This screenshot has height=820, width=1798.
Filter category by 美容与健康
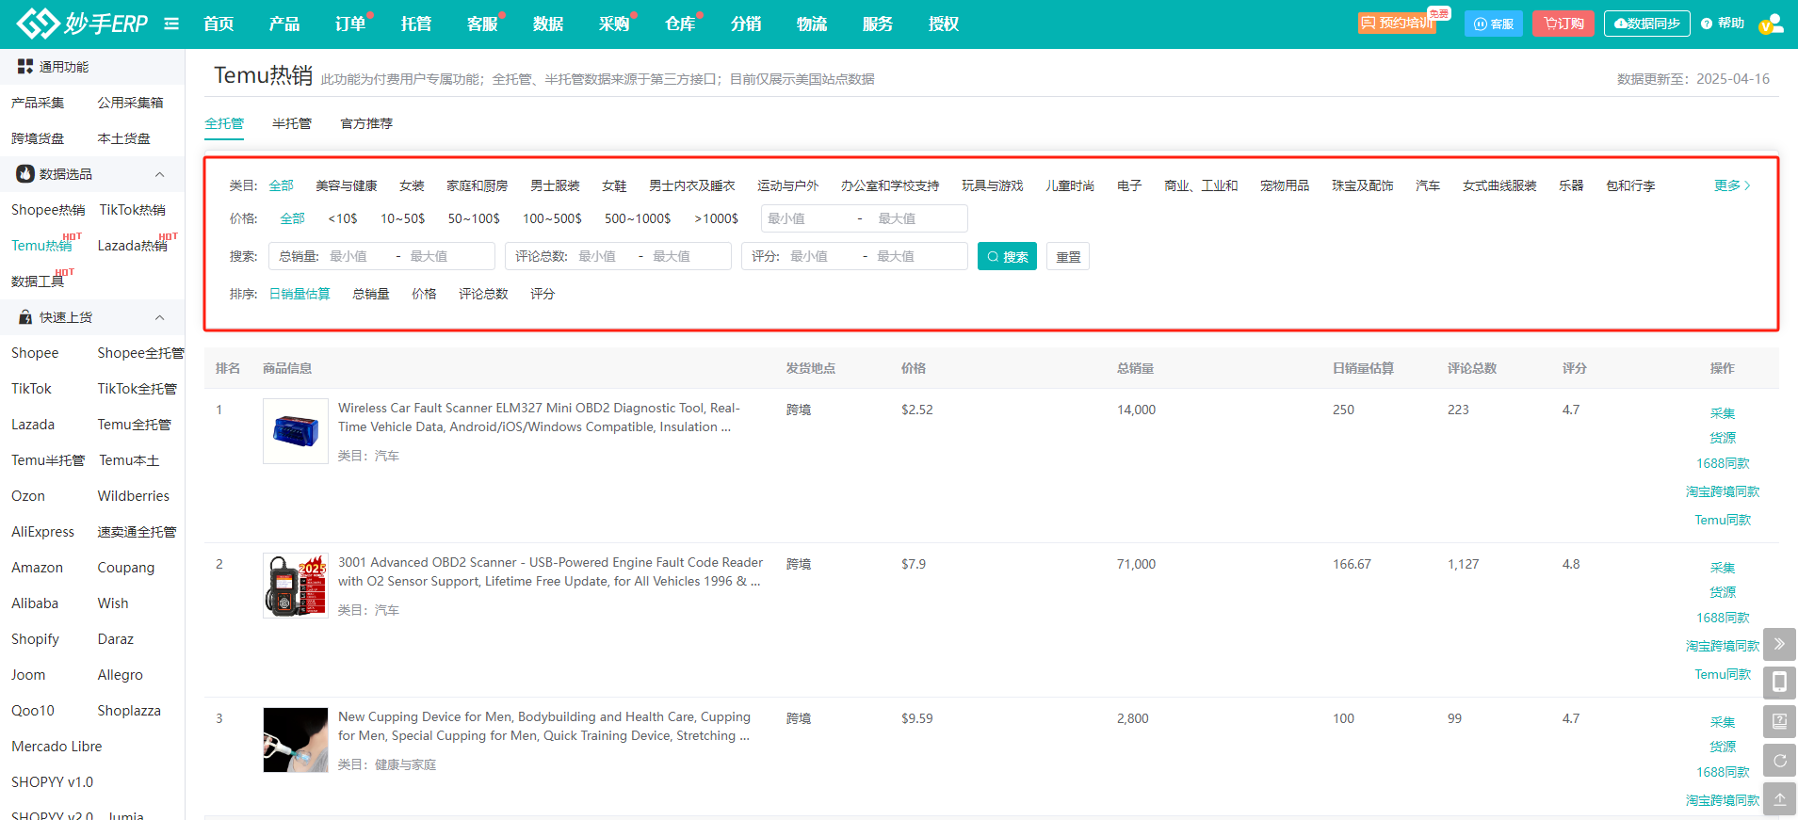(x=347, y=185)
